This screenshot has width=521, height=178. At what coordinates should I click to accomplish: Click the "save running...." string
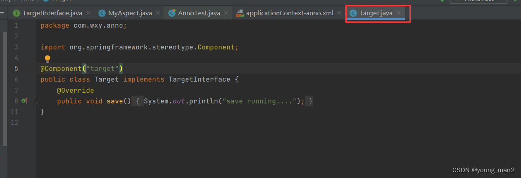coord(259,101)
